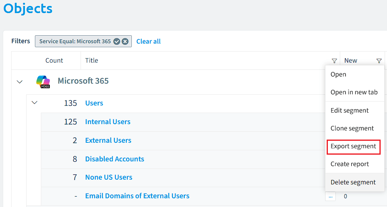Click the Title column header
This screenshot has height=207, width=387.
click(x=92, y=60)
